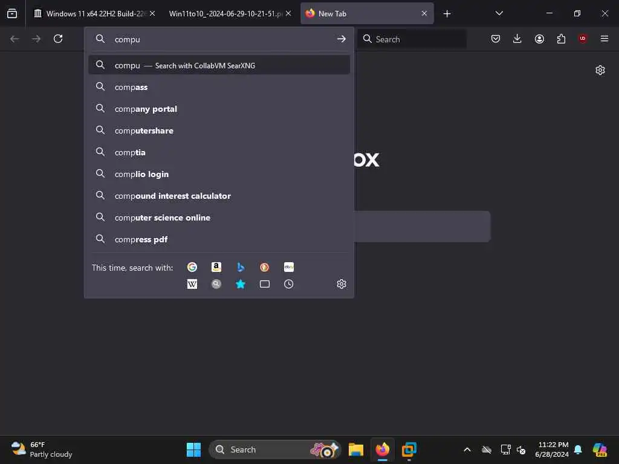The height and width of the screenshot is (464, 619).
Task: Search only in open Tabs icon
Action: pyautogui.click(x=265, y=284)
